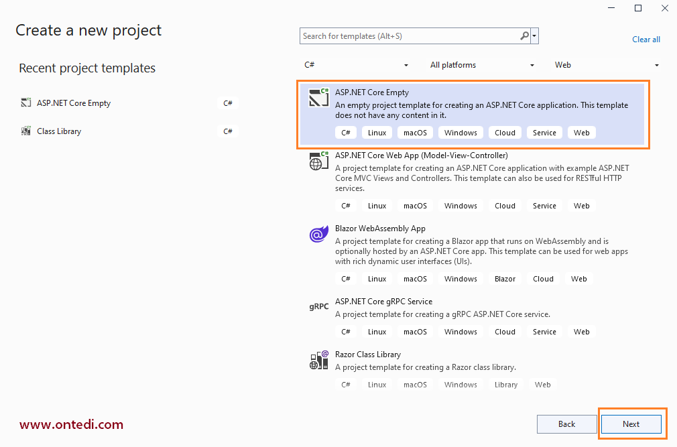The image size is (677, 447).
Task: Select ASP.NET Core gRPC Service template title
Action: pos(383,301)
